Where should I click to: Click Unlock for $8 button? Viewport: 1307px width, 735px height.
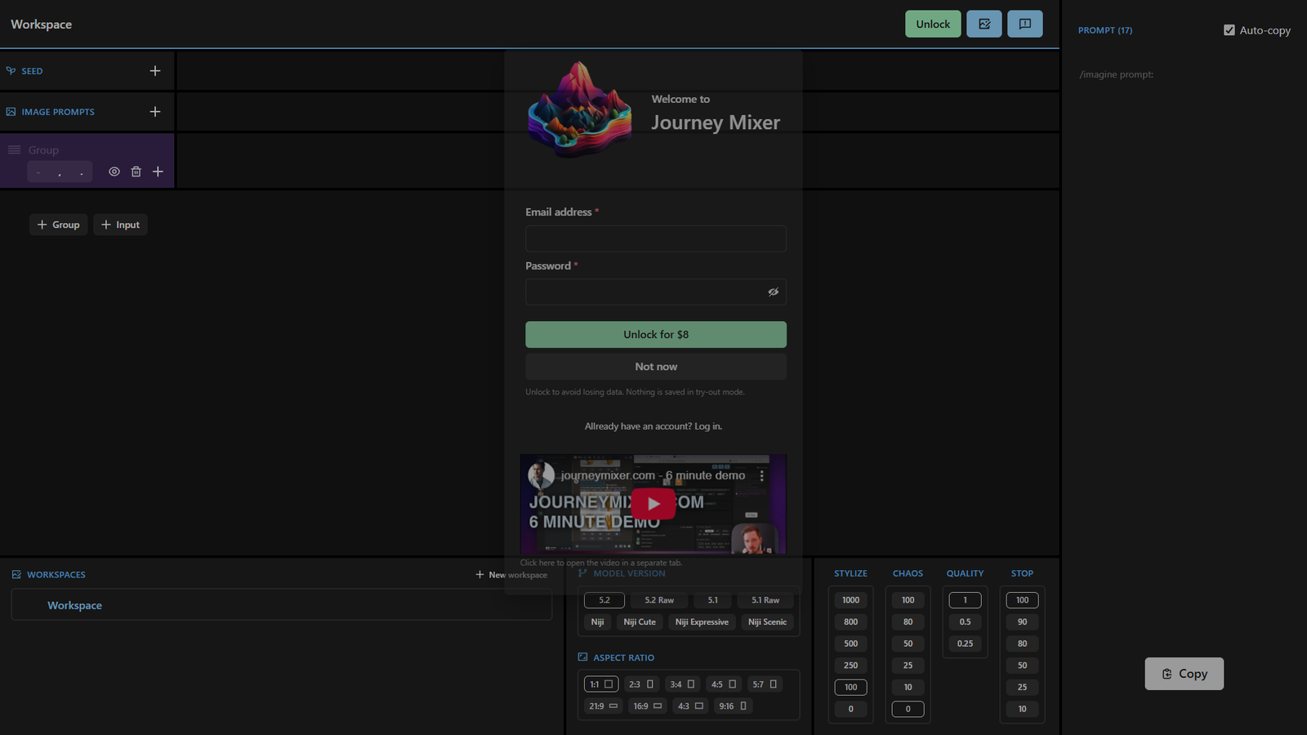[x=656, y=334]
